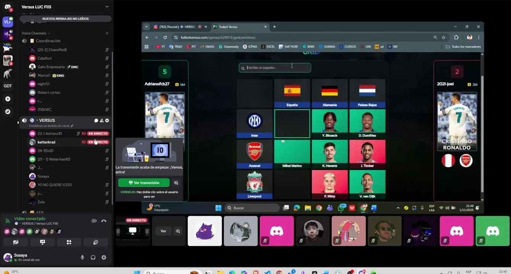Screen dimensions: 511x274
Task: Click the Escribe un jugador search field
Action: click(x=275, y=68)
